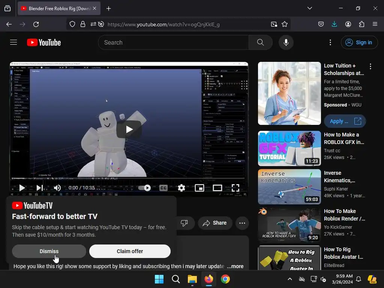Open the Firefox downloads panel

[334, 24]
